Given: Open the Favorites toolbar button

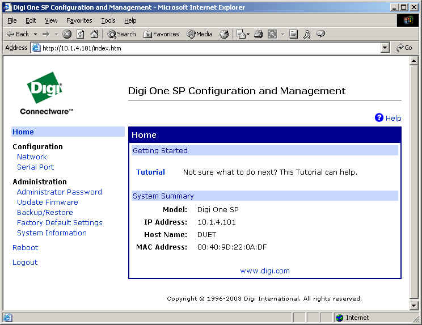Looking at the screenshot, I should pyautogui.click(x=161, y=34).
